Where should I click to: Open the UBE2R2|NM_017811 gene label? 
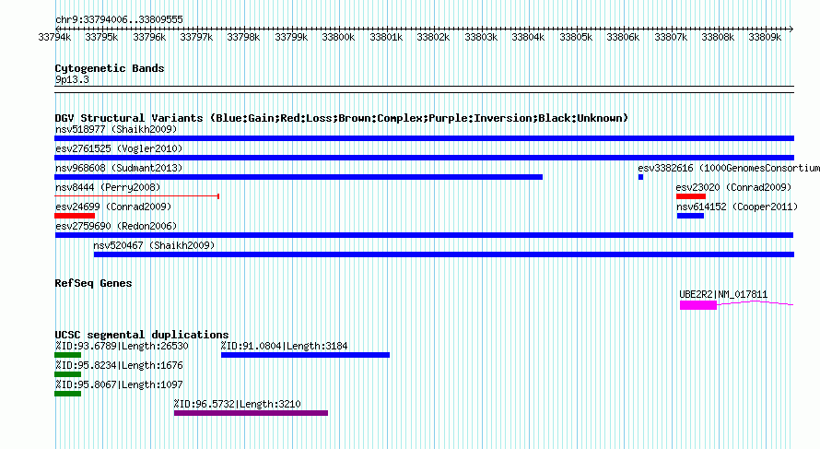(723, 295)
